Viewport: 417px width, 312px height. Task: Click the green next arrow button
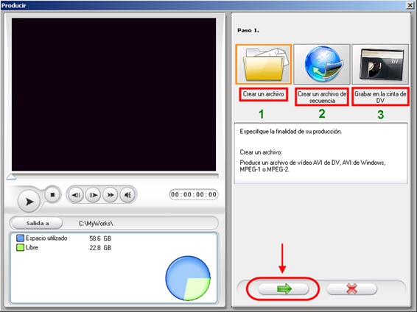click(x=284, y=288)
